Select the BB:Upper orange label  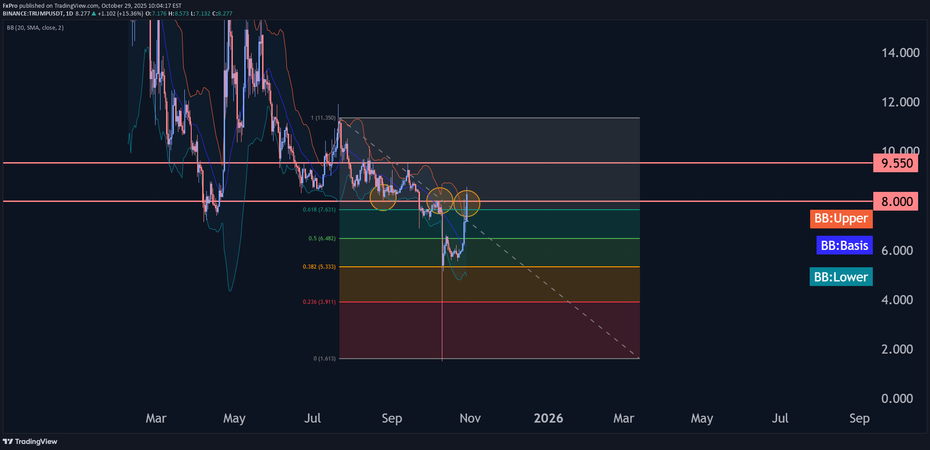point(841,218)
